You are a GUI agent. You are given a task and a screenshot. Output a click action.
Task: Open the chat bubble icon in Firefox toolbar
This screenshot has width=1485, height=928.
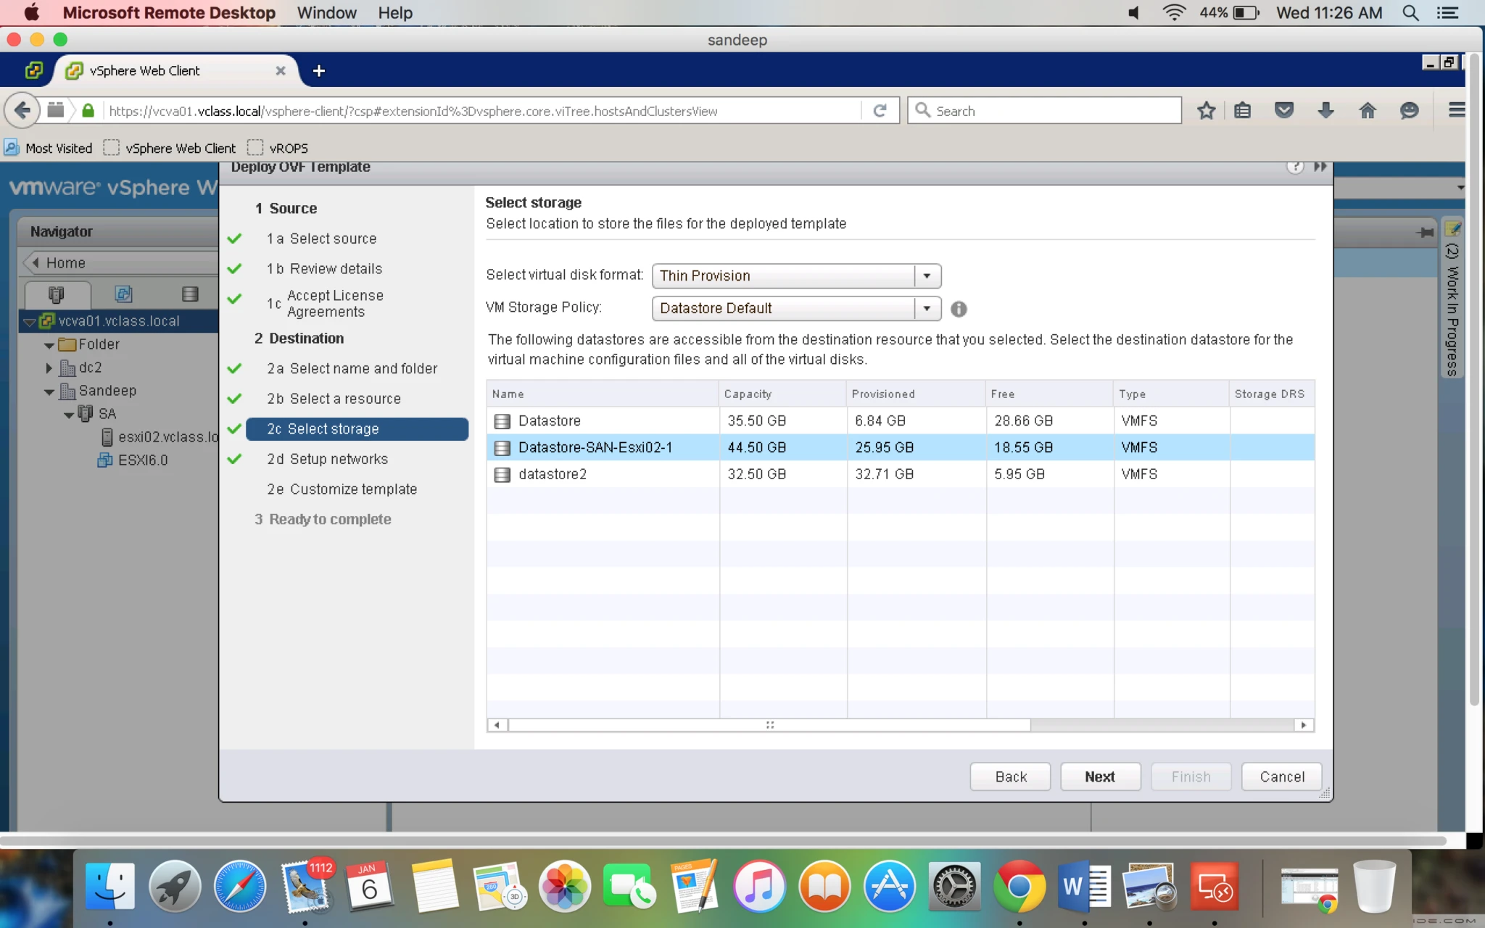1409,110
